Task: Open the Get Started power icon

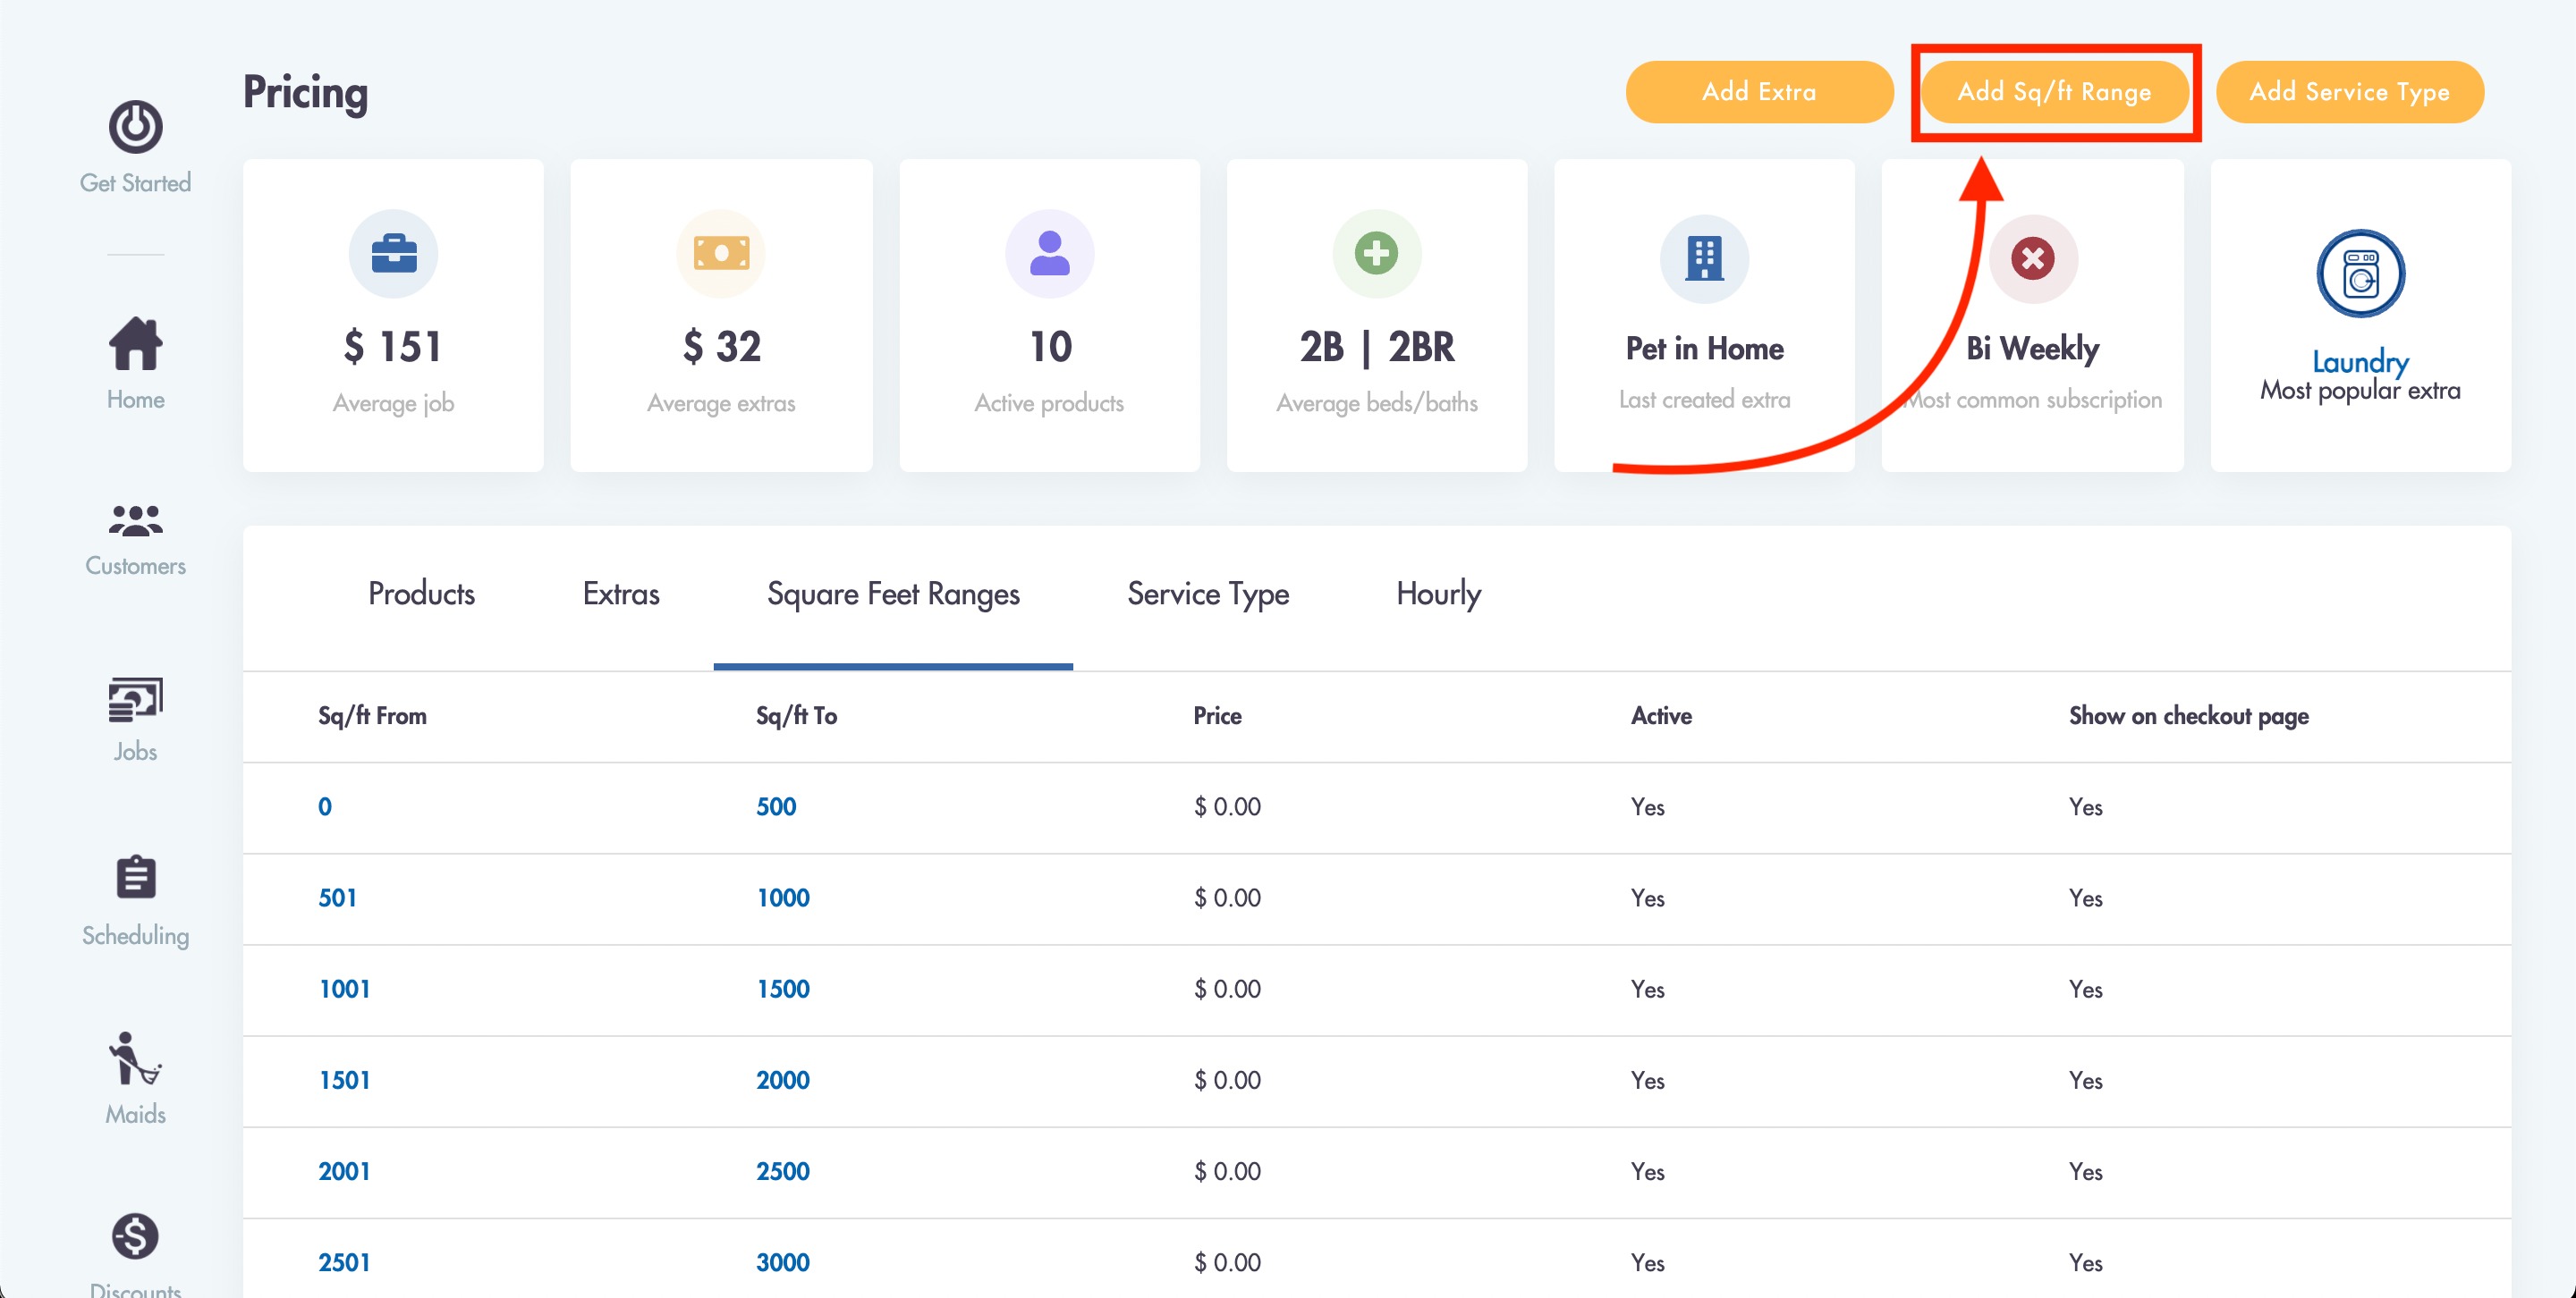Action: [135, 127]
